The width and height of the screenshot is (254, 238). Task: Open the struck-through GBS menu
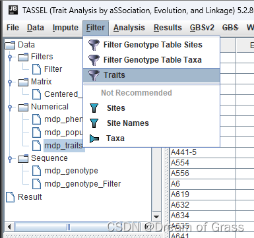pyautogui.click(x=230, y=28)
